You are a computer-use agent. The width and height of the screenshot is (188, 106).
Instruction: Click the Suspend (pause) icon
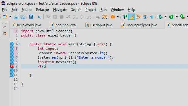click(x=55, y=17)
